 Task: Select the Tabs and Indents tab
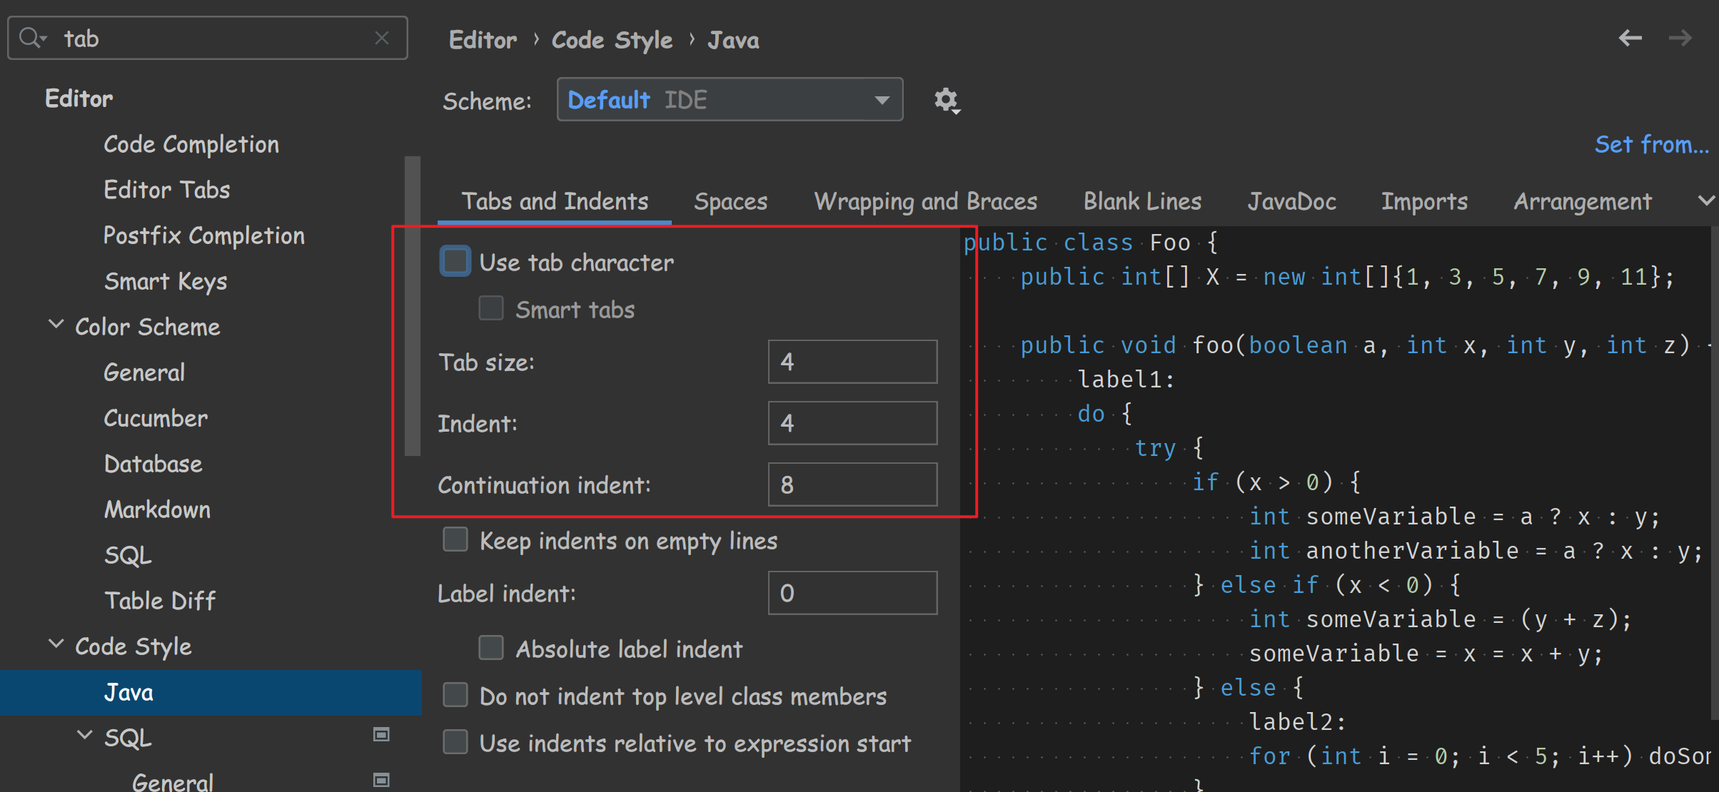(555, 201)
